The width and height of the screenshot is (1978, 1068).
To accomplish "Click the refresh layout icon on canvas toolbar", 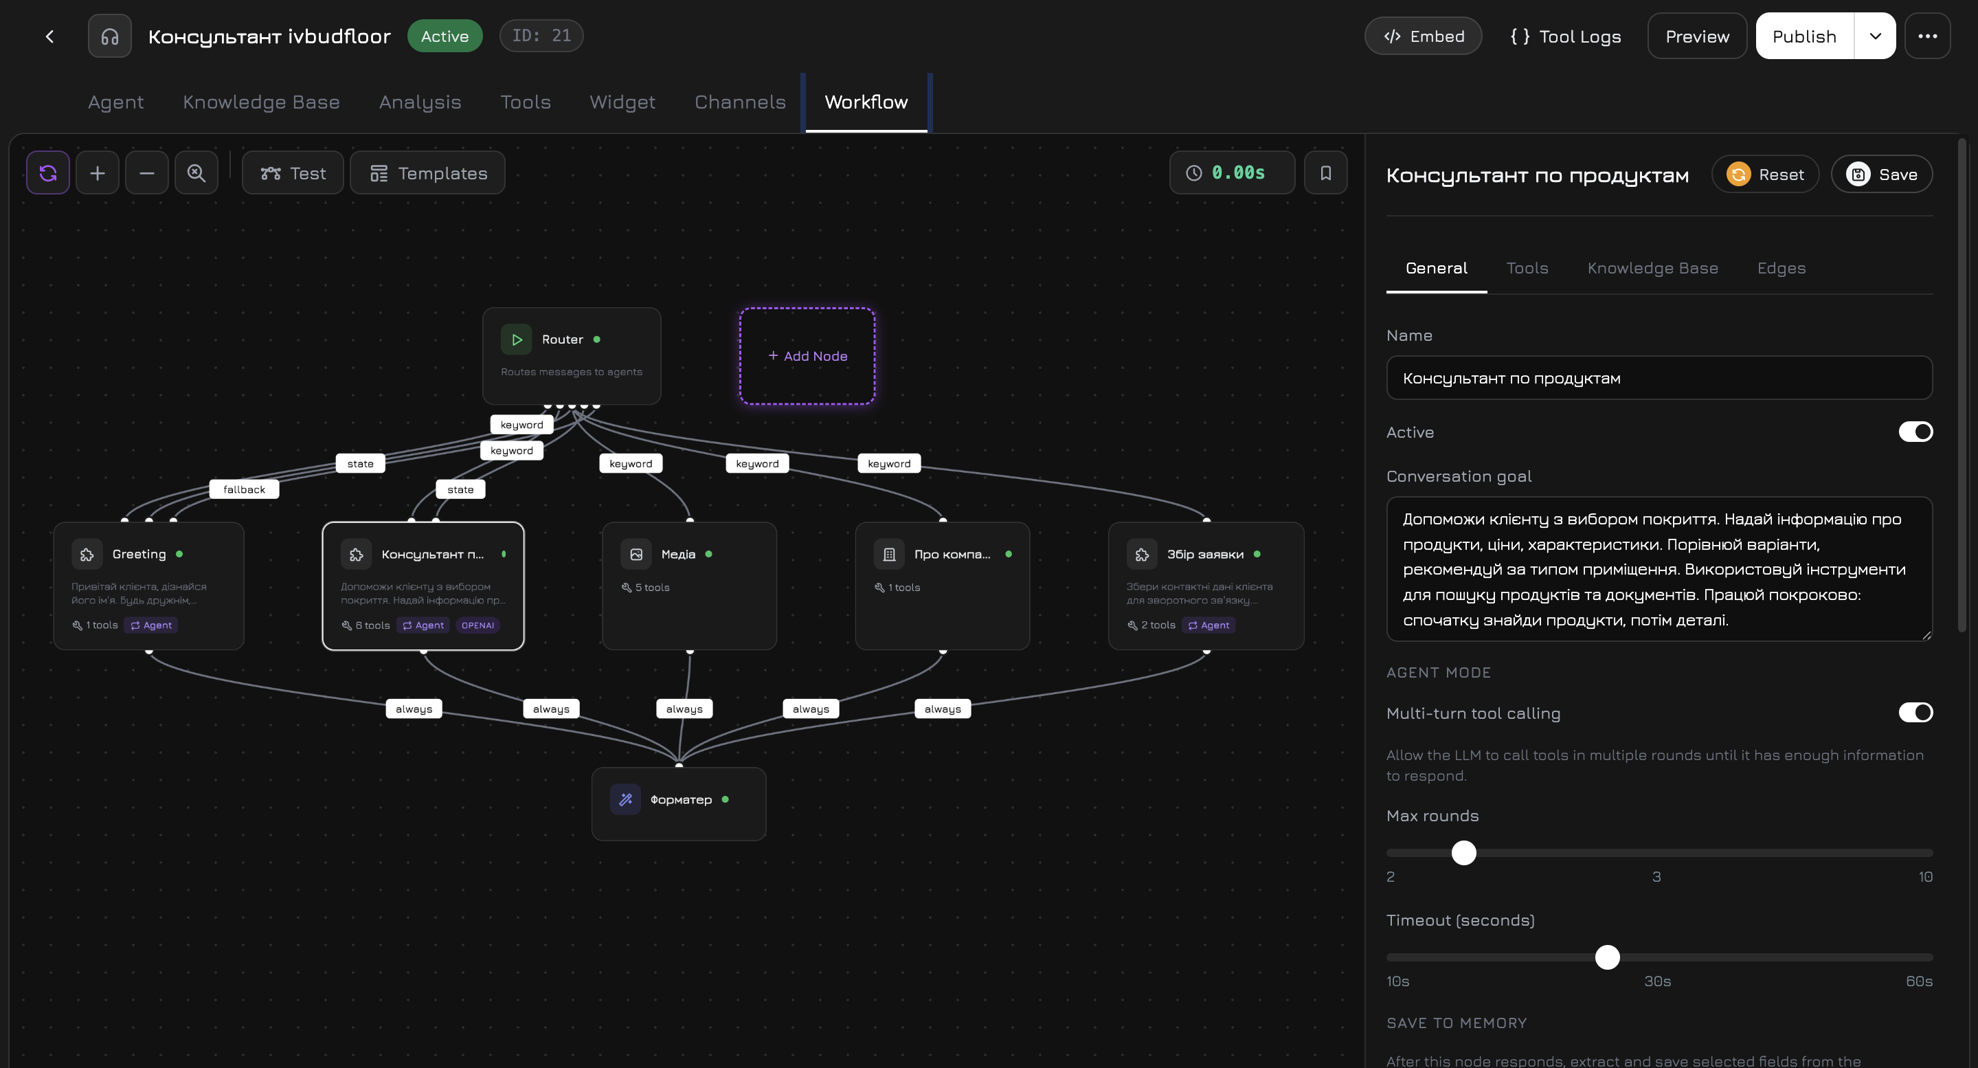I will coord(47,172).
